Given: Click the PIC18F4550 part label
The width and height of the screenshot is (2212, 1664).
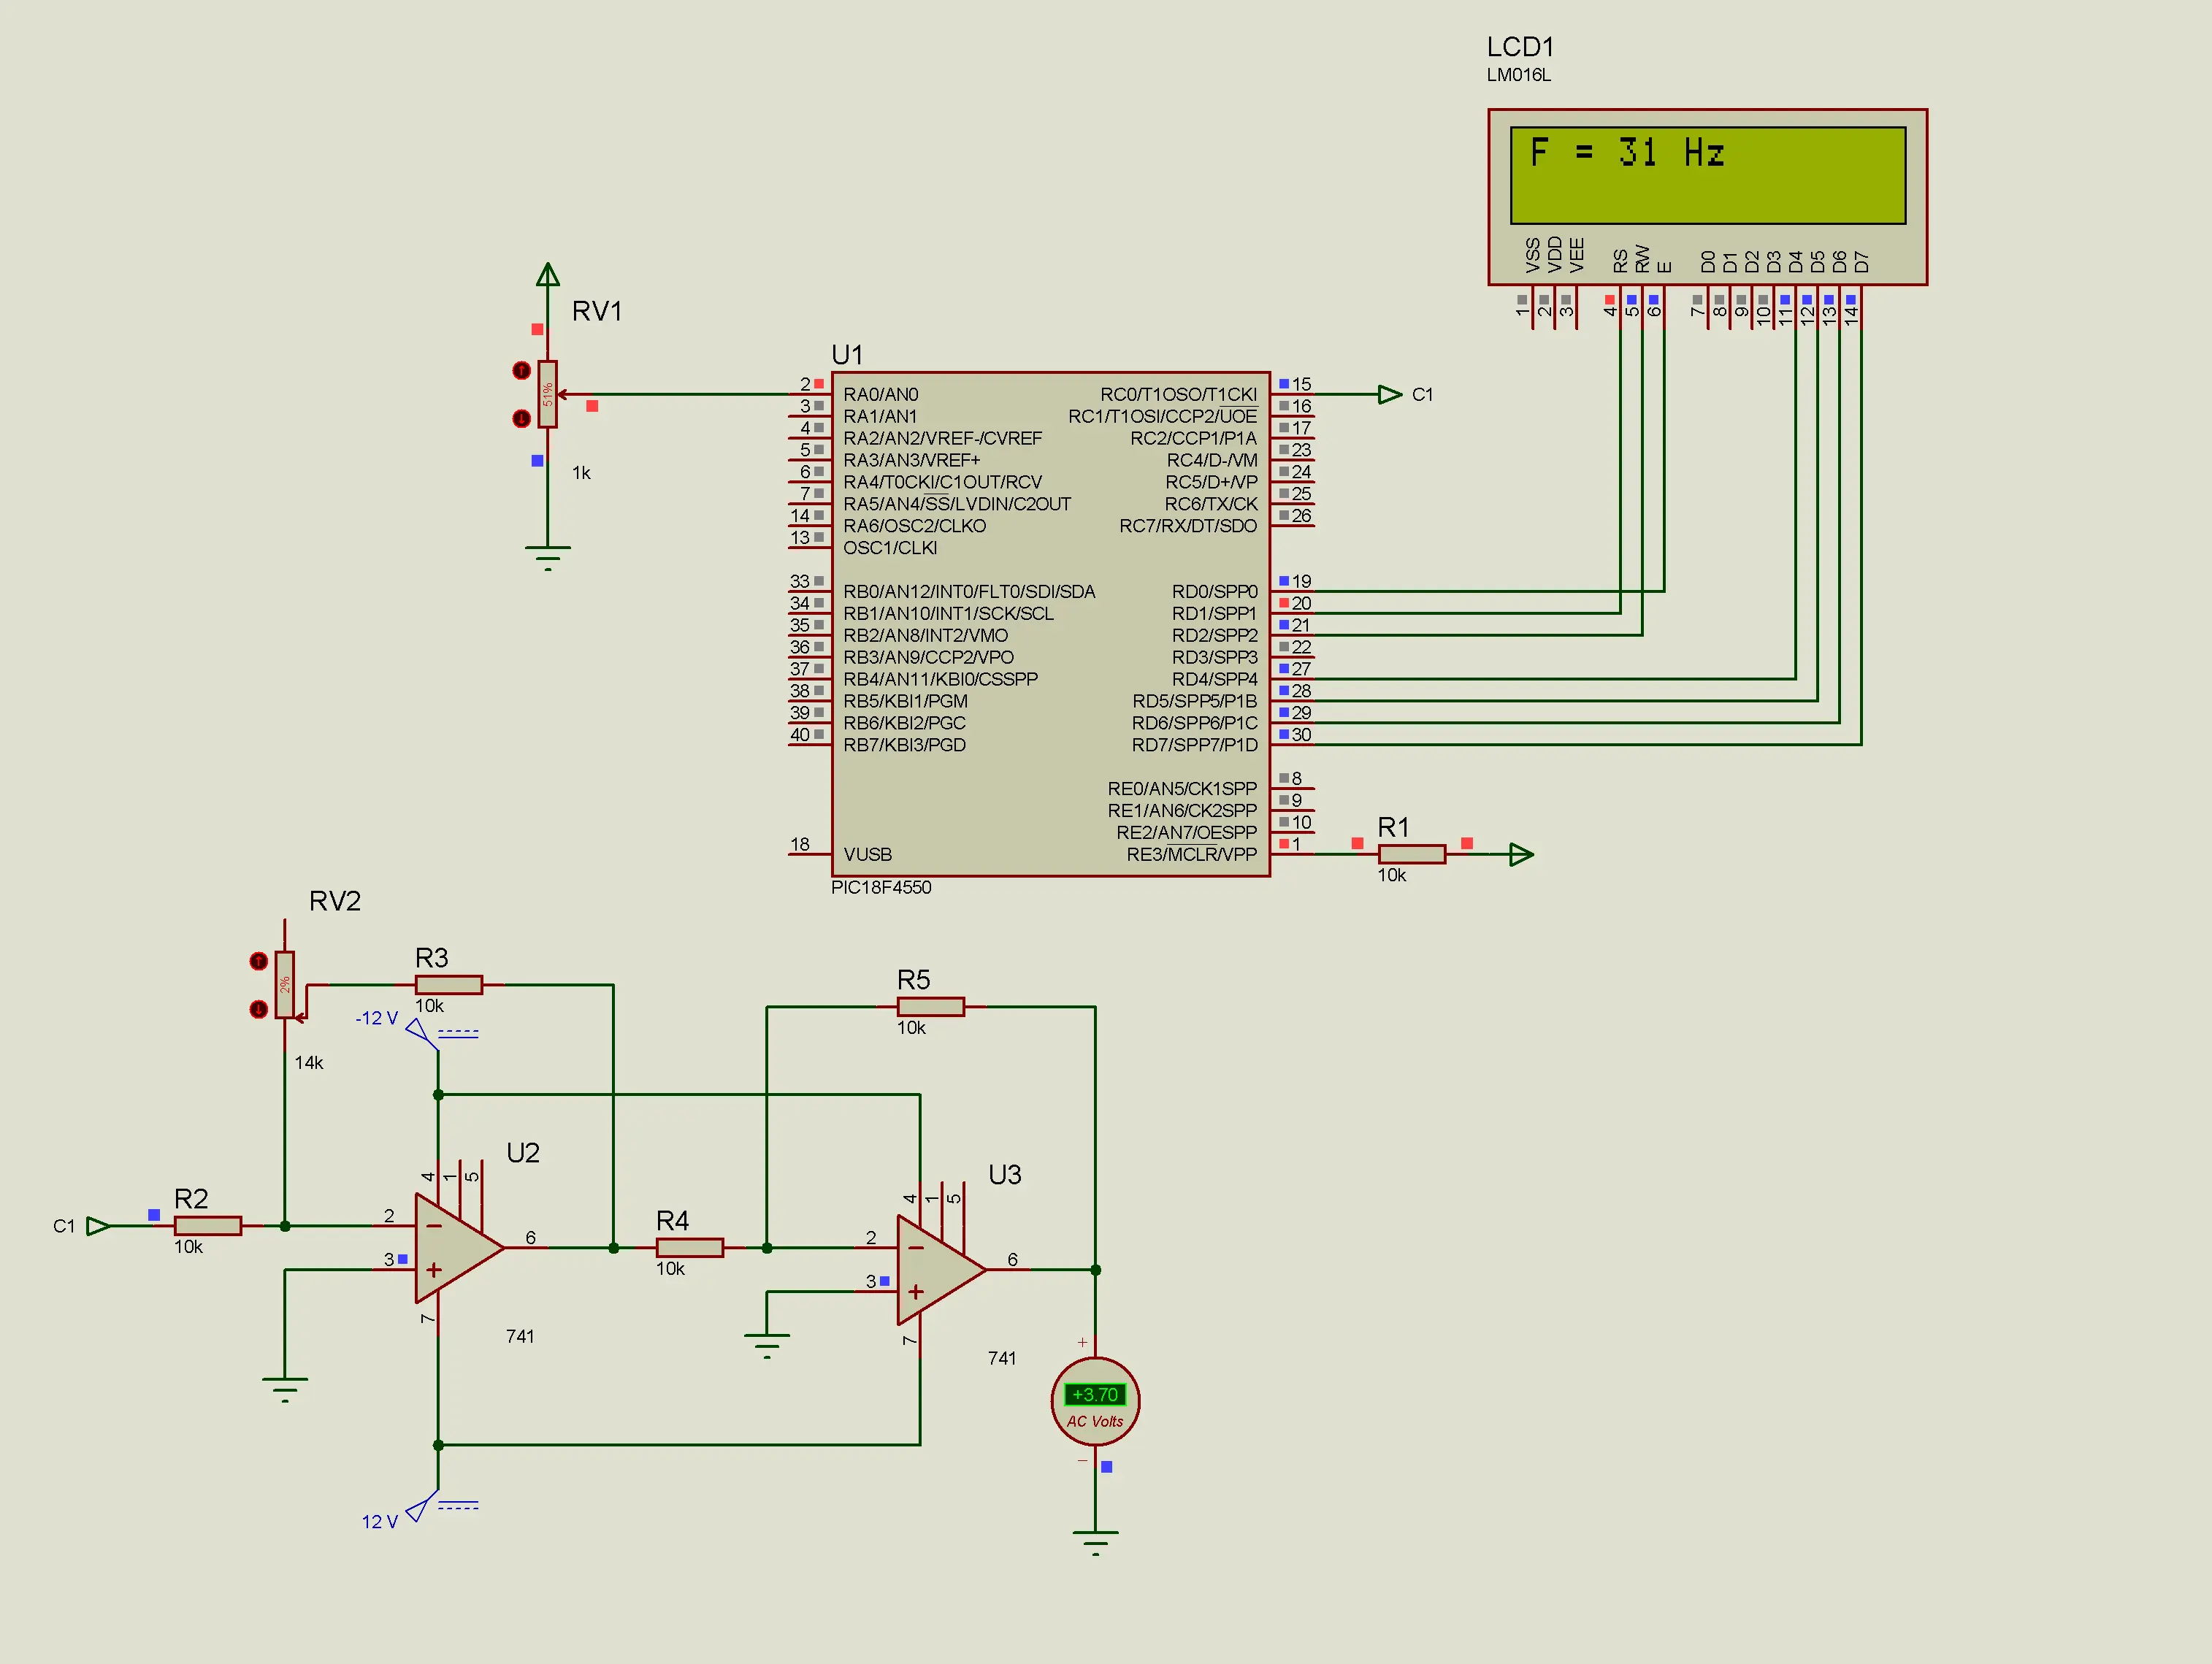Looking at the screenshot, I should tap(881, 887).
